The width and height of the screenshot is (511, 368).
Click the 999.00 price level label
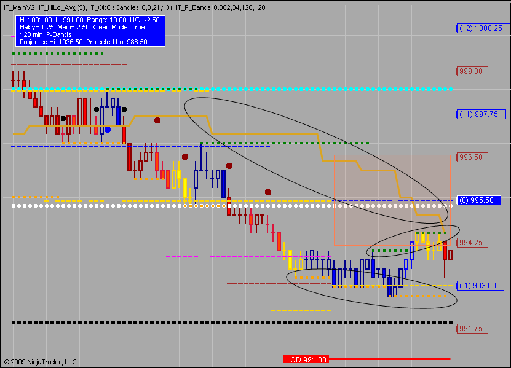click(472, 71)
